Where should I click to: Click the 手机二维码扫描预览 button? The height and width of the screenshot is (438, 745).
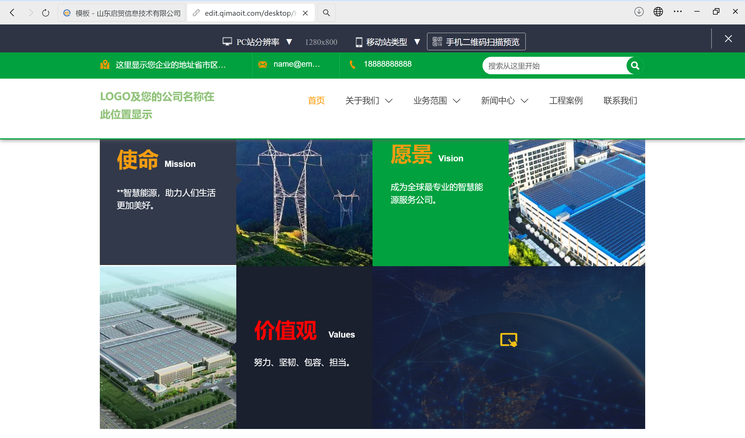(x=476, y=41)
